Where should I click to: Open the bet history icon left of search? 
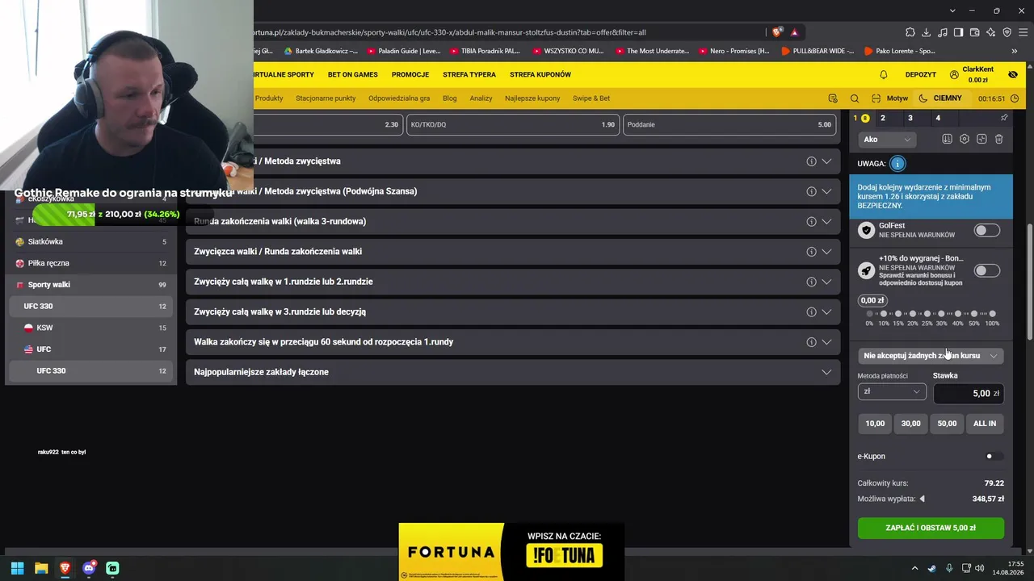(833, 98)
